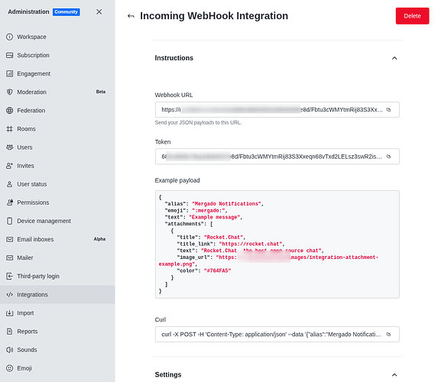The height and width of the screenshot is (382, 438).
Task: Click the Moderation shield icon
Action: click(9, 92)
